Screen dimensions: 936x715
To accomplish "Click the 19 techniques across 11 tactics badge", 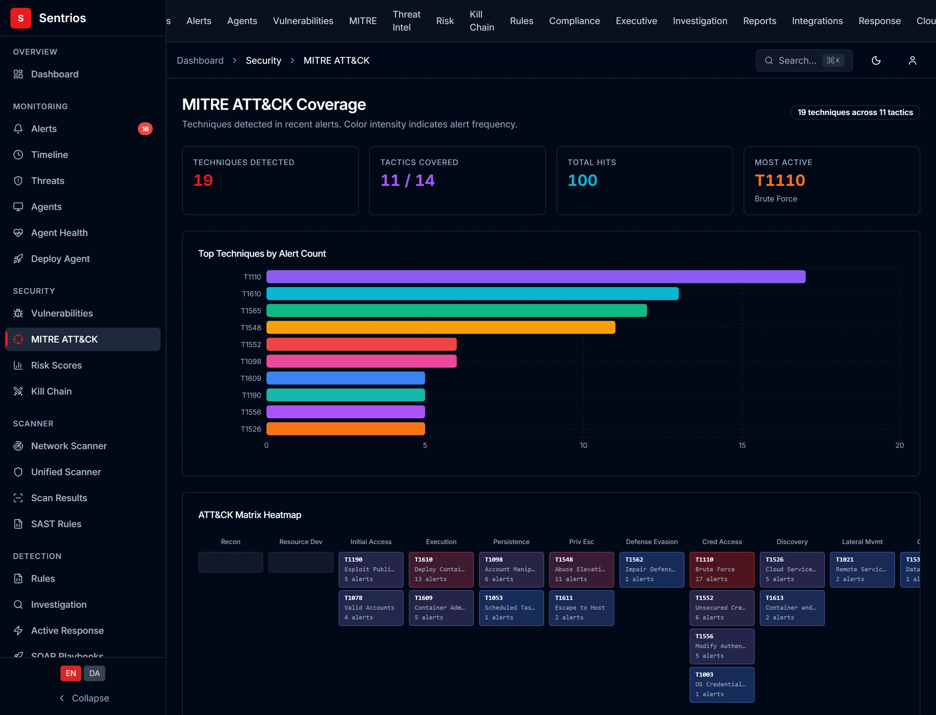I will click(855, 112).
